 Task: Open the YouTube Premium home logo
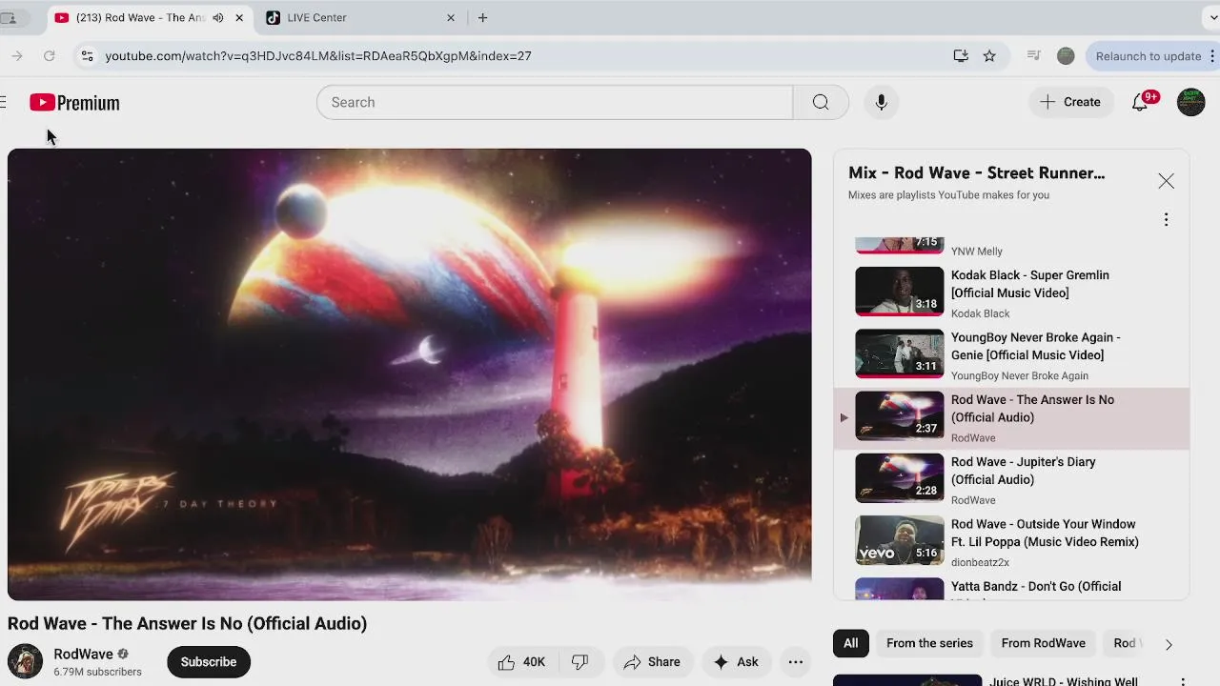74,102
